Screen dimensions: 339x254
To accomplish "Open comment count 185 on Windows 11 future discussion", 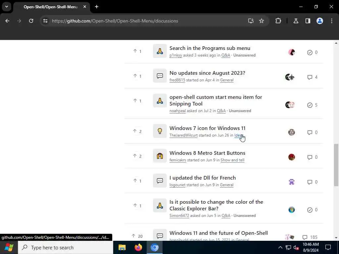I will point(310,237).
